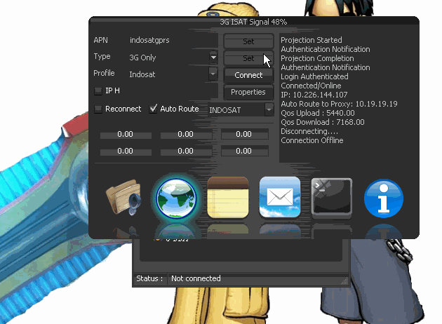This screenshot has height=324, width=442.
Task: Open the terminal console icon
Action: click(332, 198)
